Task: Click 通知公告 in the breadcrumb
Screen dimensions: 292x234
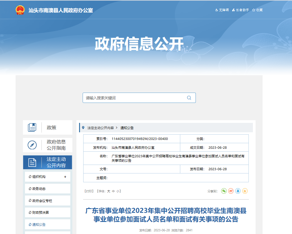Action: point(127,128)
